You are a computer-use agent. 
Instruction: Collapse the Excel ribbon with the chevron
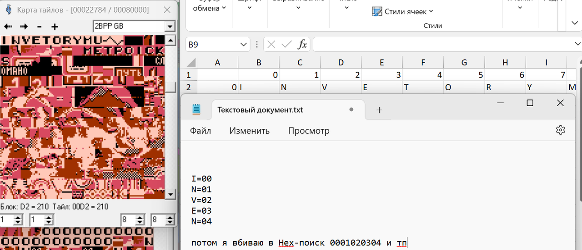pos(575,23)
